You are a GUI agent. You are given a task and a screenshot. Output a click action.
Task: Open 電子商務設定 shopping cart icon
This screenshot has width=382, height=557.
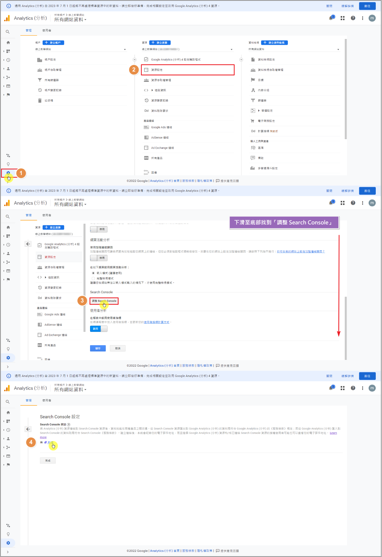click(253, 121)
